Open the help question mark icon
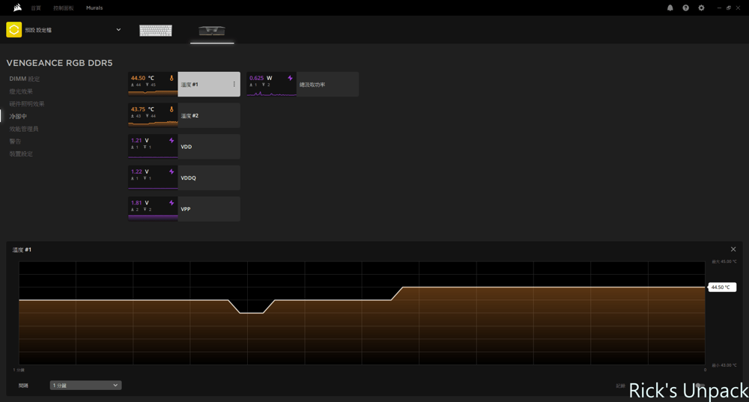The height and width of the screenshot is (402, 749). [x=685, y=7]
